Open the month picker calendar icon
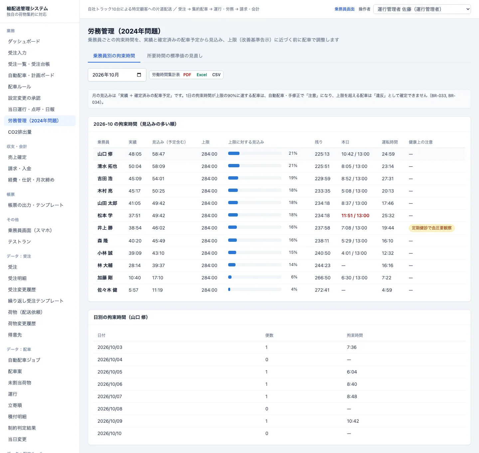Image resolution: width=479 pixels, height=453 pixels. tap(139, 75)
